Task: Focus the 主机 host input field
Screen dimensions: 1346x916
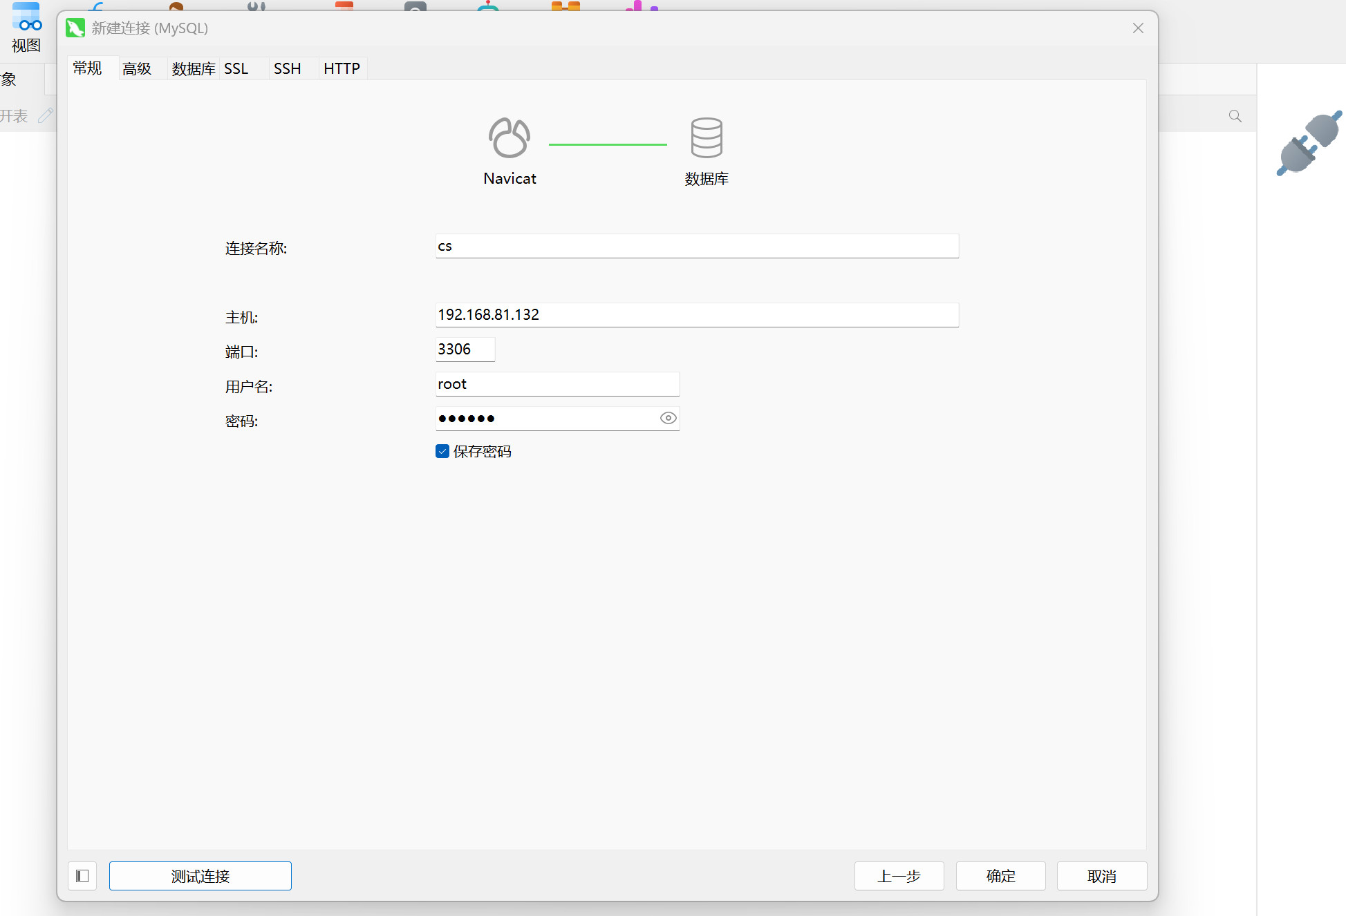Action: point(696,315)
